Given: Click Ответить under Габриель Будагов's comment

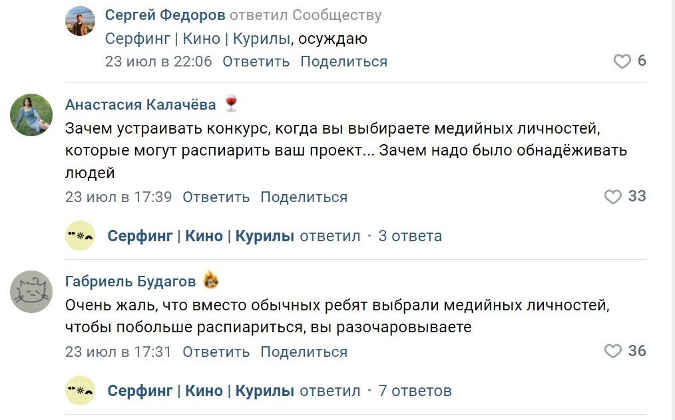Looking at the screenshot, I should 215,352.
